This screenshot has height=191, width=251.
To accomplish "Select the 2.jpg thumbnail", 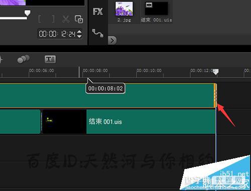I will click(124, 9).
